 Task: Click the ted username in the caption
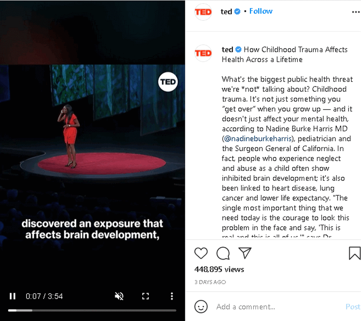227,49
